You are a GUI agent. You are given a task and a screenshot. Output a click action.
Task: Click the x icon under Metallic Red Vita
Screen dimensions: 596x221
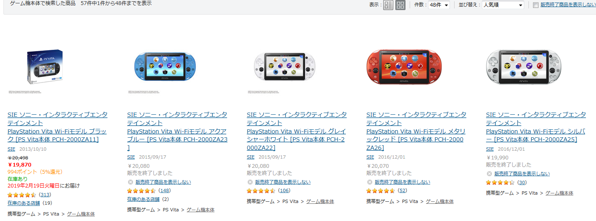tap(369, 182)
